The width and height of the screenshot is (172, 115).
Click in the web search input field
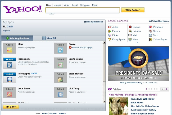83,10
